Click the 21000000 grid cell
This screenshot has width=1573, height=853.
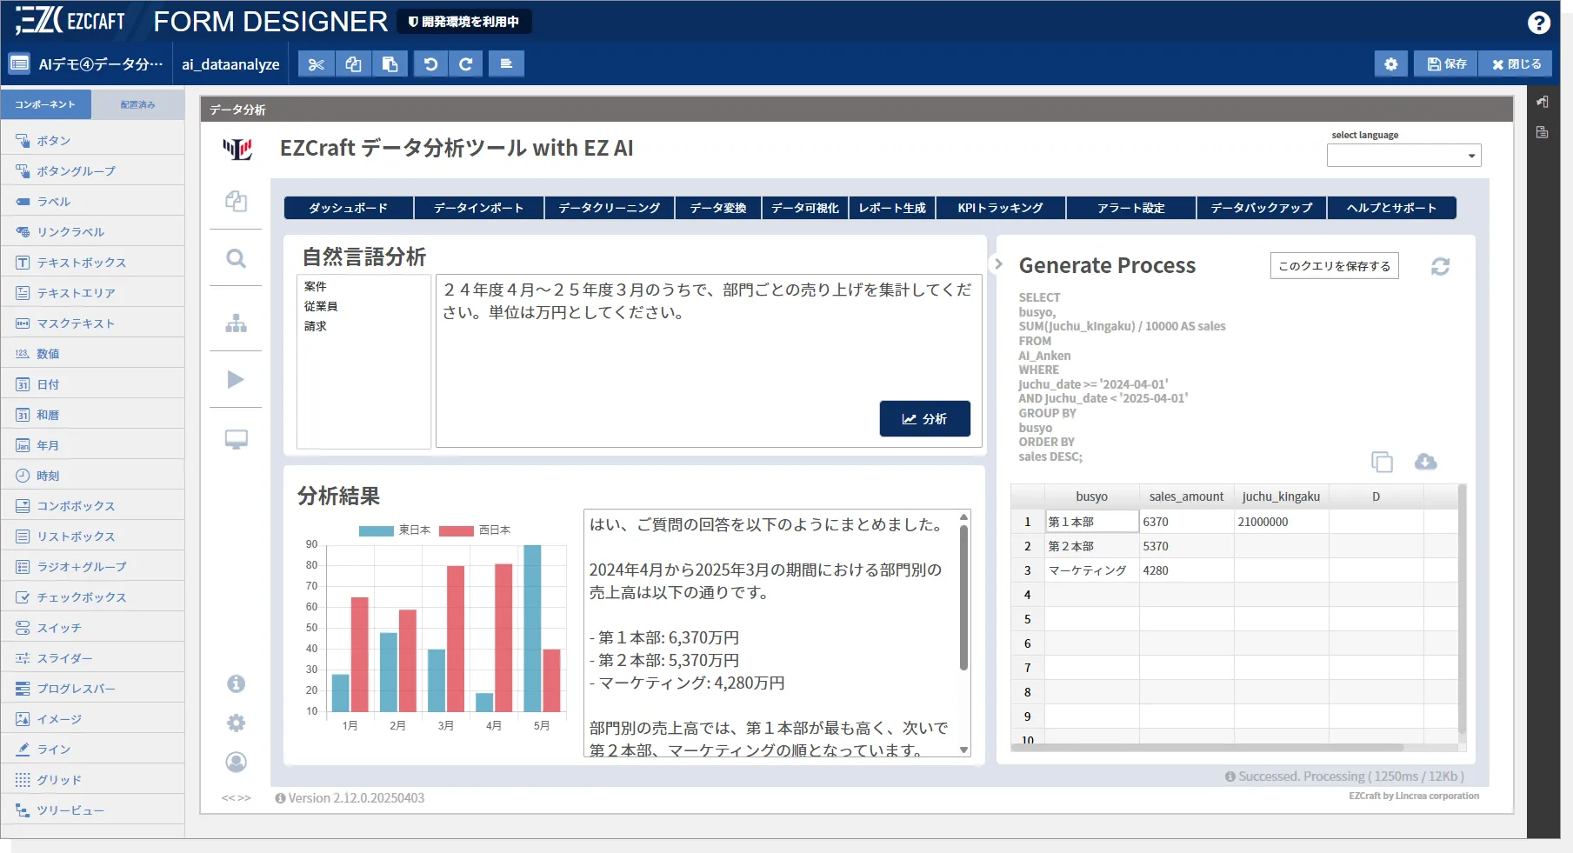[x=1281, y=522]
